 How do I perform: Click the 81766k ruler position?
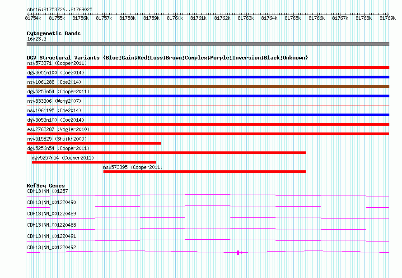point(317,18)
